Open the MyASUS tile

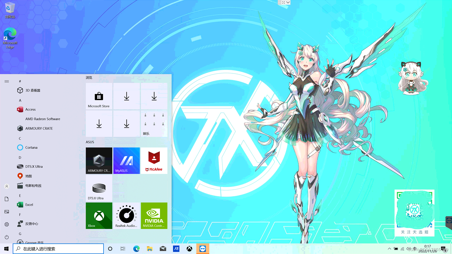(x=126, y=161)
